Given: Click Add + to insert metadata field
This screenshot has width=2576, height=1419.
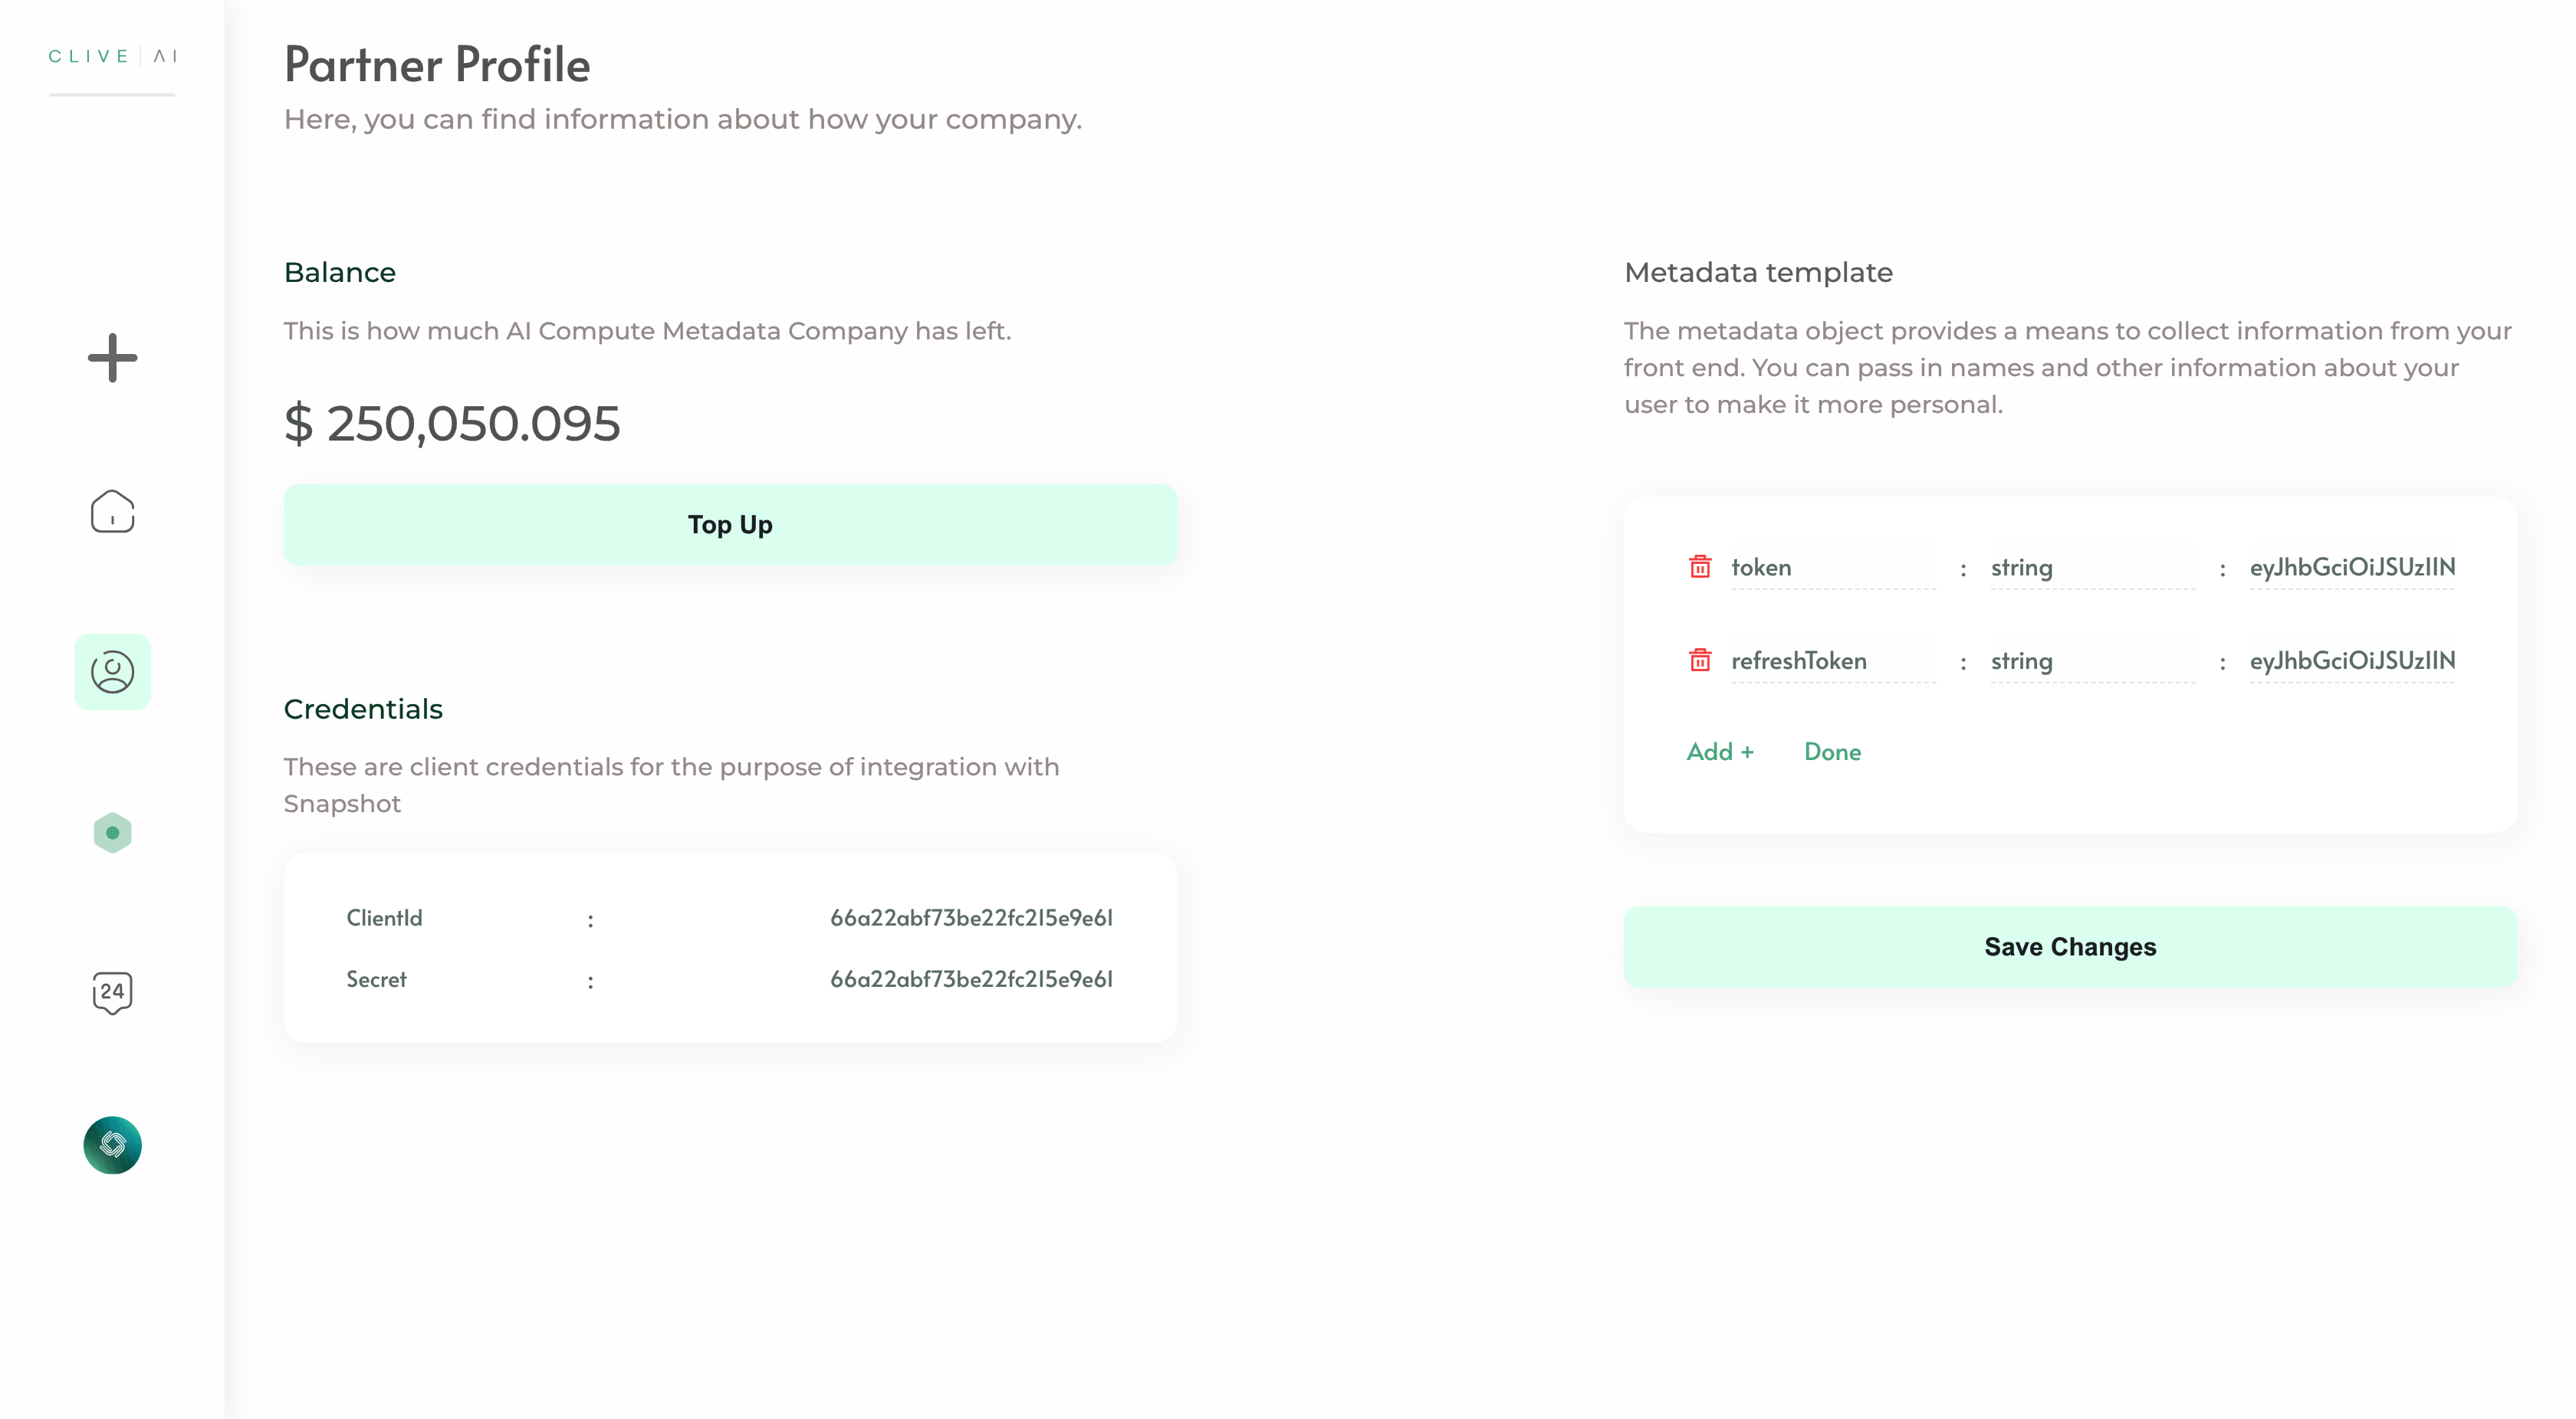Looking at the screenshot, I should click(1720, 752).
